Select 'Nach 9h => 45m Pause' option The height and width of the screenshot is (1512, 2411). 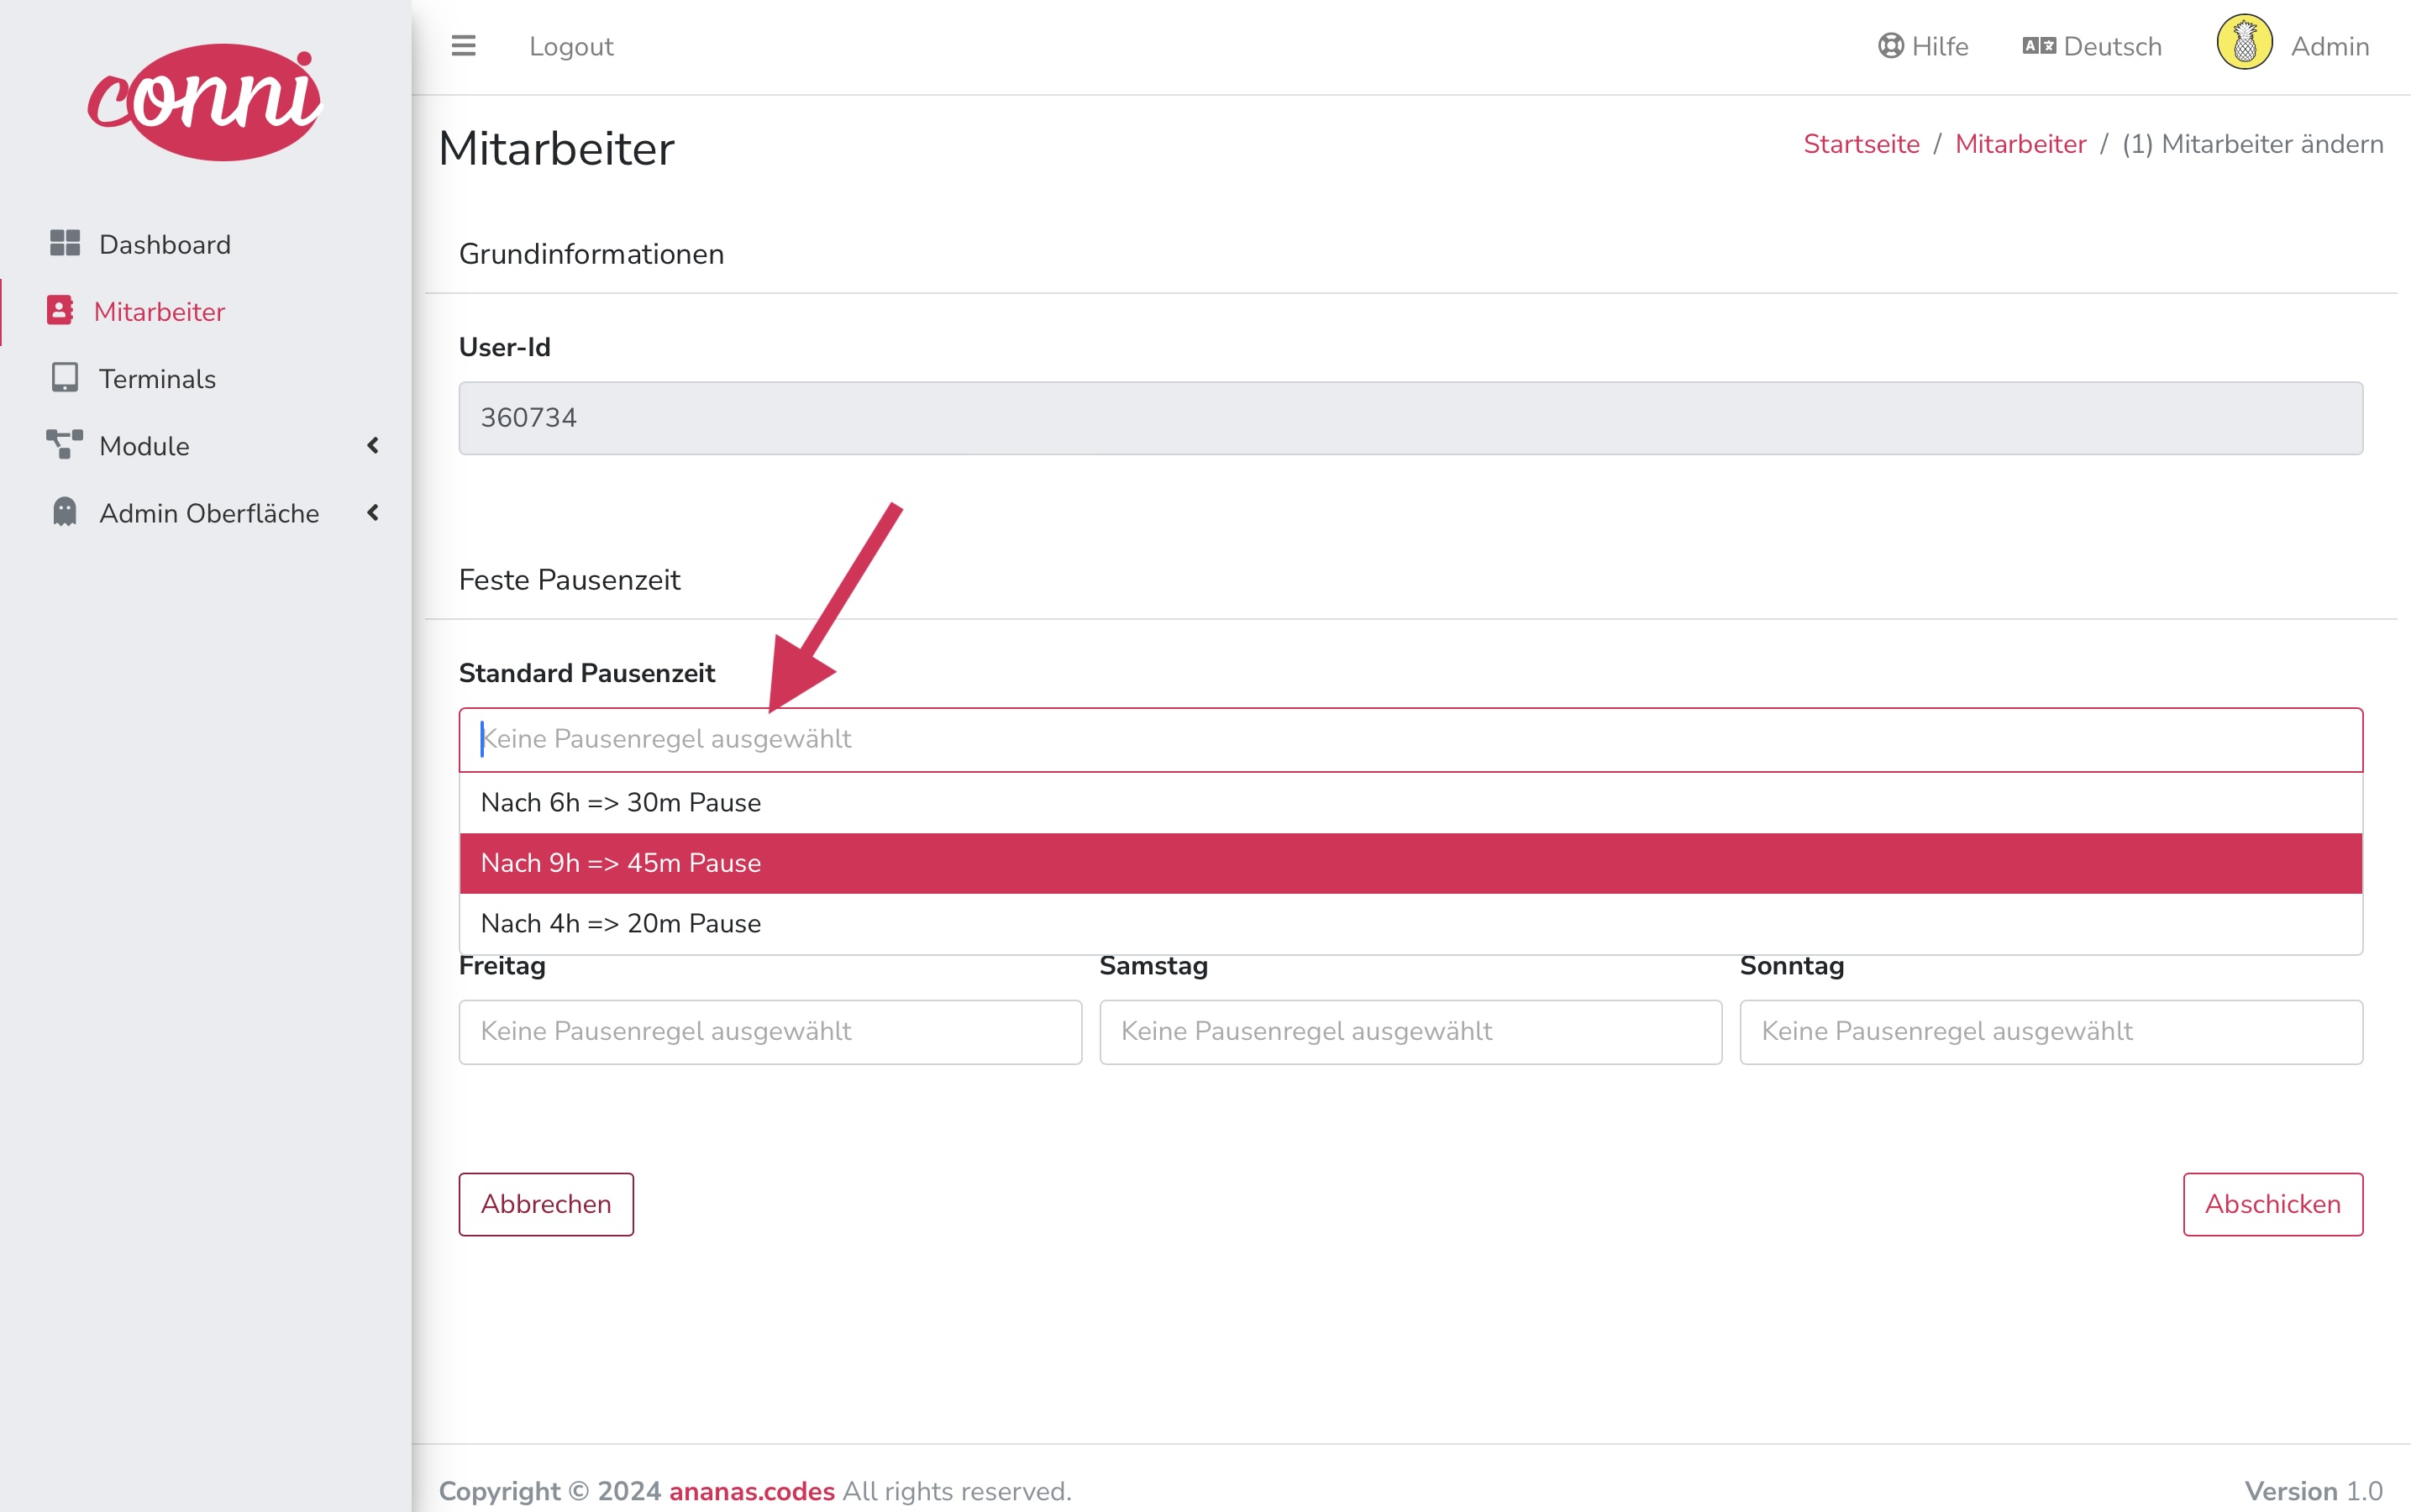(x=1410, y=863)
